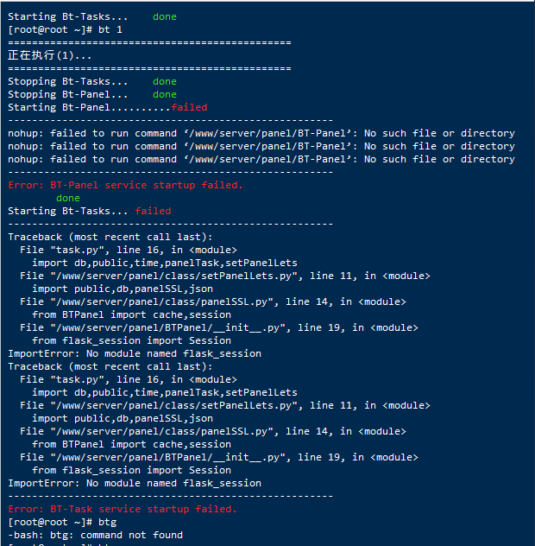The width and height of the screenshot is (535, 546).
Task: Click the Chinese '正在执行(1)...' status line
Action: 50,55
